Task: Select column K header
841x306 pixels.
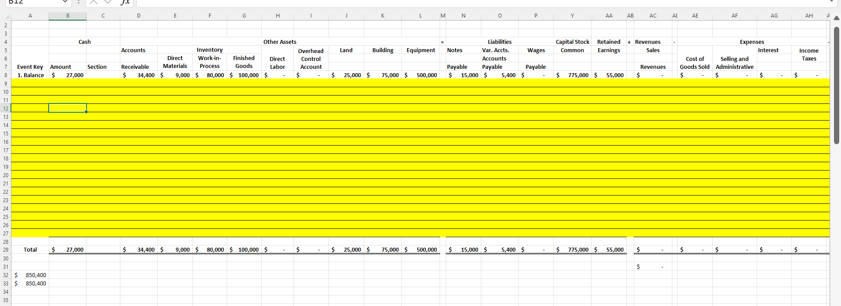Action: (383, 16)
